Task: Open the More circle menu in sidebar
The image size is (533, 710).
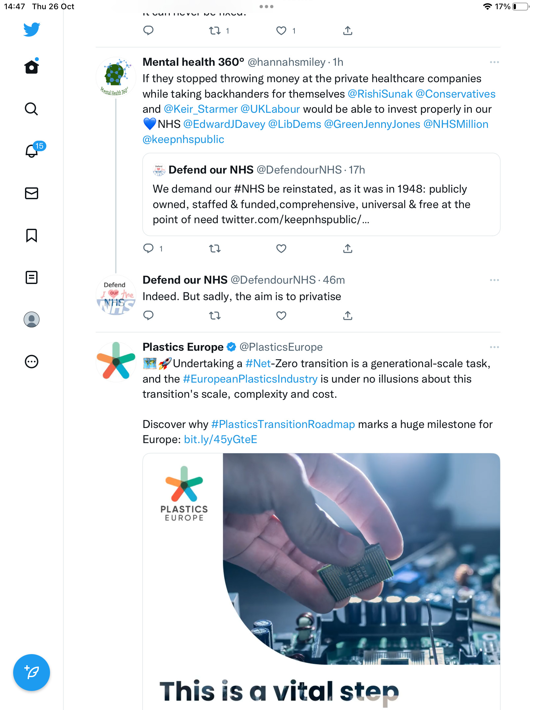Action: [x=32, y=362]
